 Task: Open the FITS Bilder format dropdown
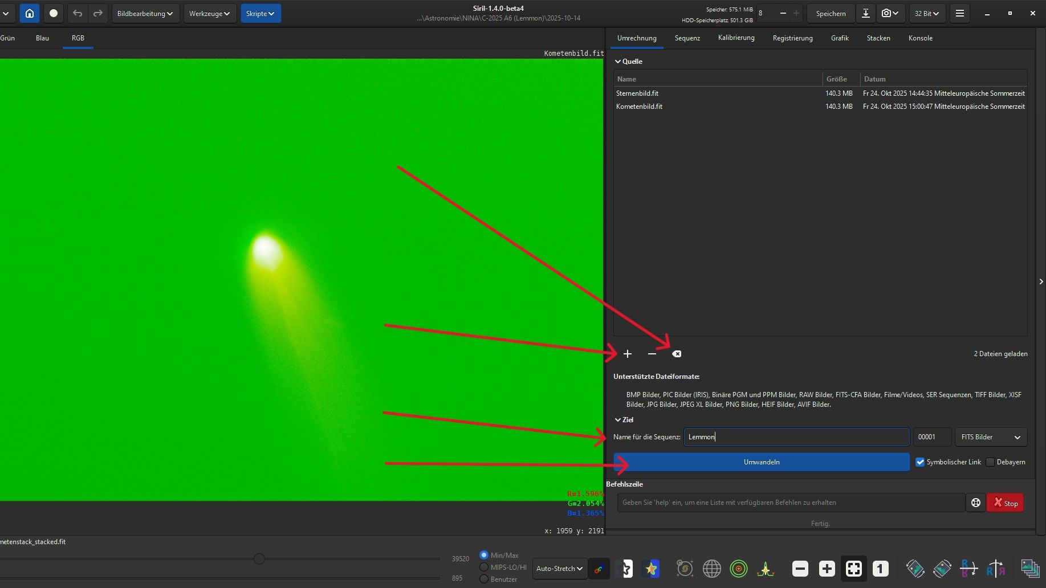click(x=991, y=437)
